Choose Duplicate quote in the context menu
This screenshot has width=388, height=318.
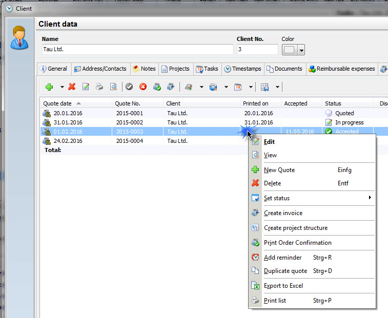pos(285,271)
